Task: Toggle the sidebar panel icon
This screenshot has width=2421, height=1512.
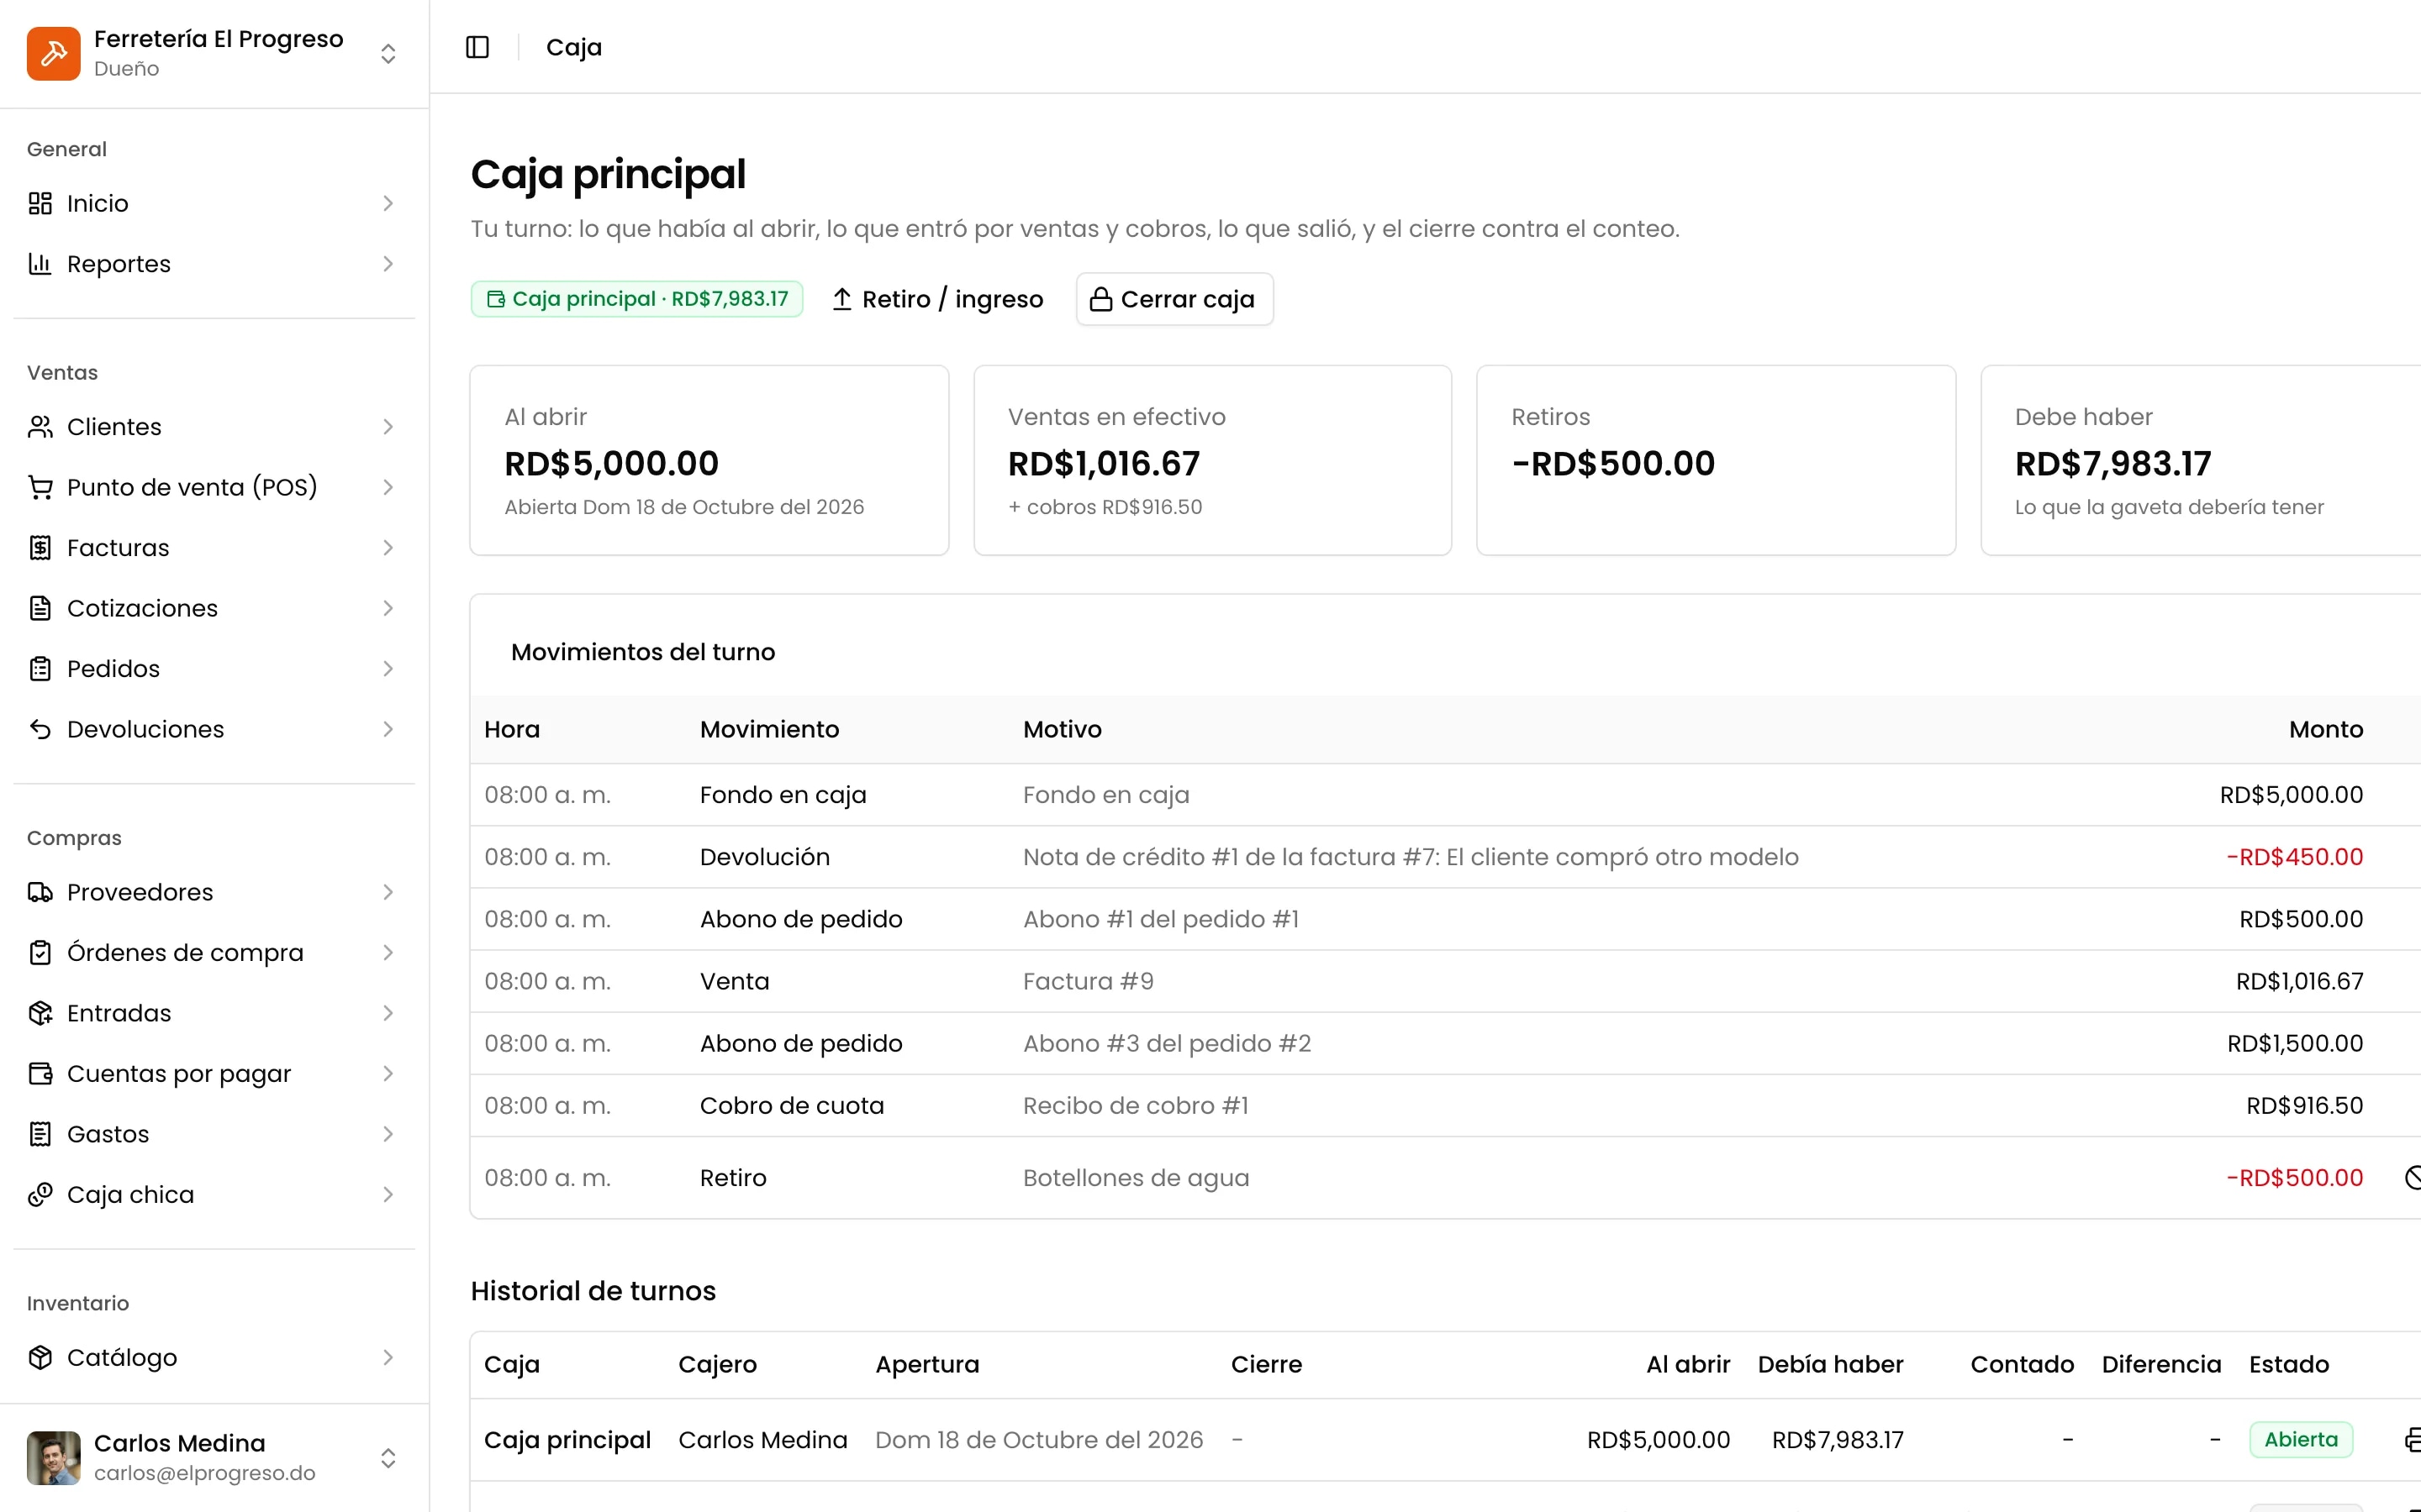Action: (x=477, y=47)
